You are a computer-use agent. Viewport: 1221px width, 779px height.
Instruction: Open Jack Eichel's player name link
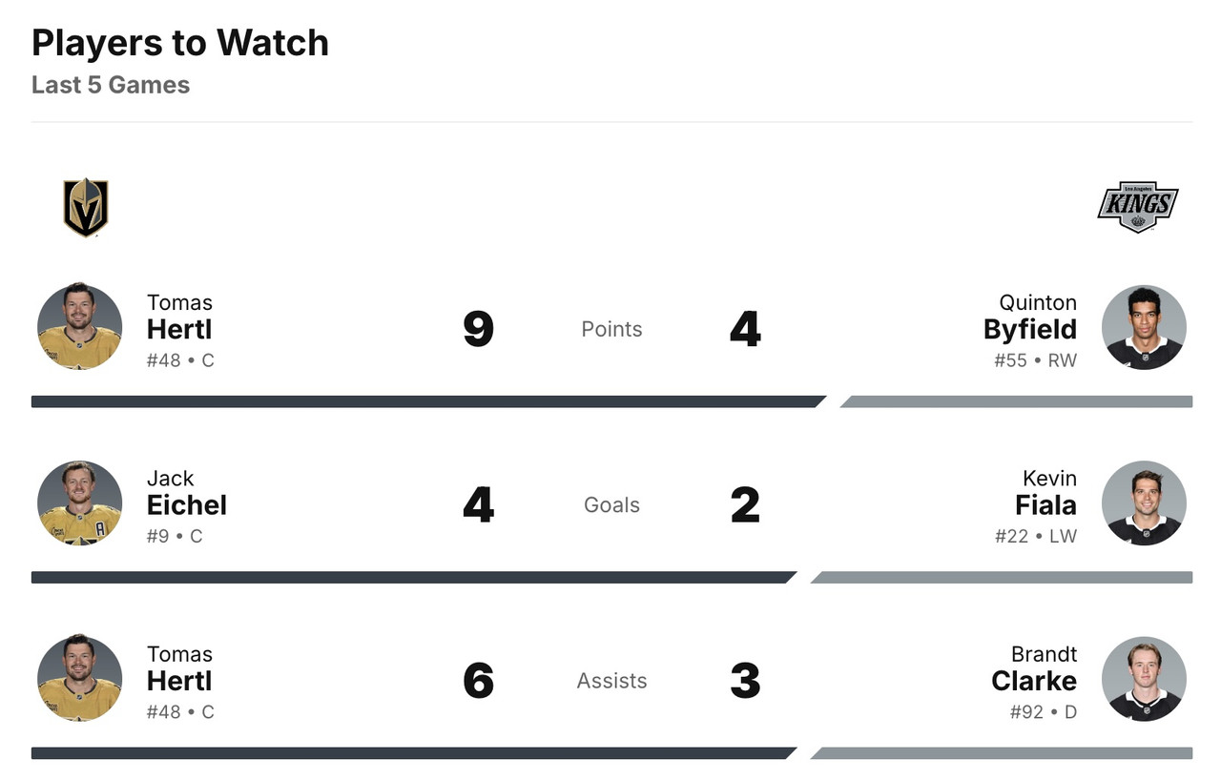click(x=186, y=504)
